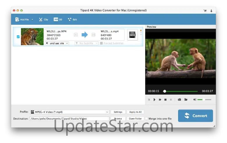This screenshot has width=227, height=143.
Task: Click the Apply to All button
Action: coord(135,112)
